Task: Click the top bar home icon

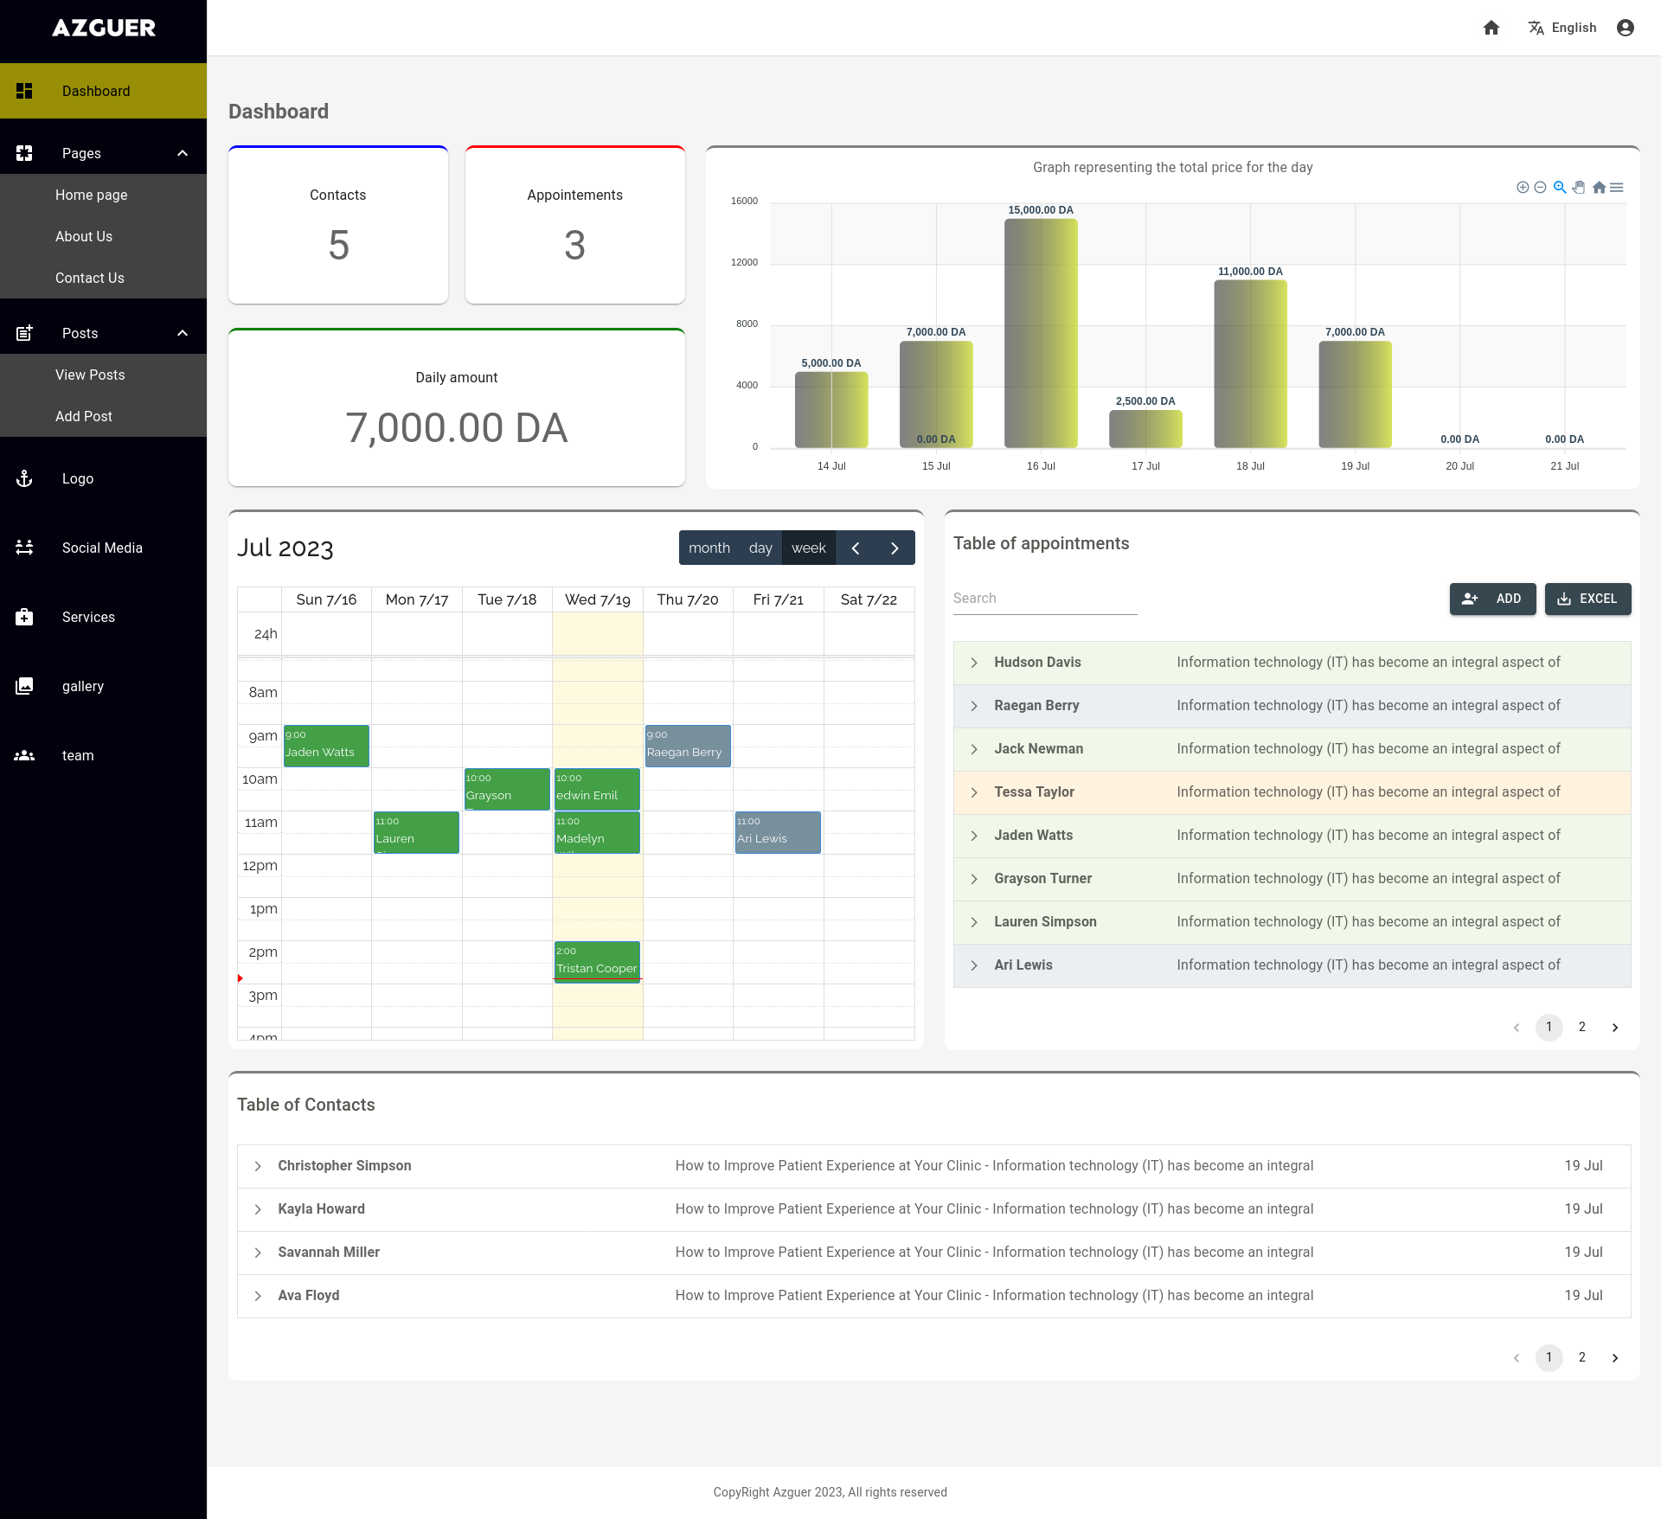Action: click(1491, 28)
